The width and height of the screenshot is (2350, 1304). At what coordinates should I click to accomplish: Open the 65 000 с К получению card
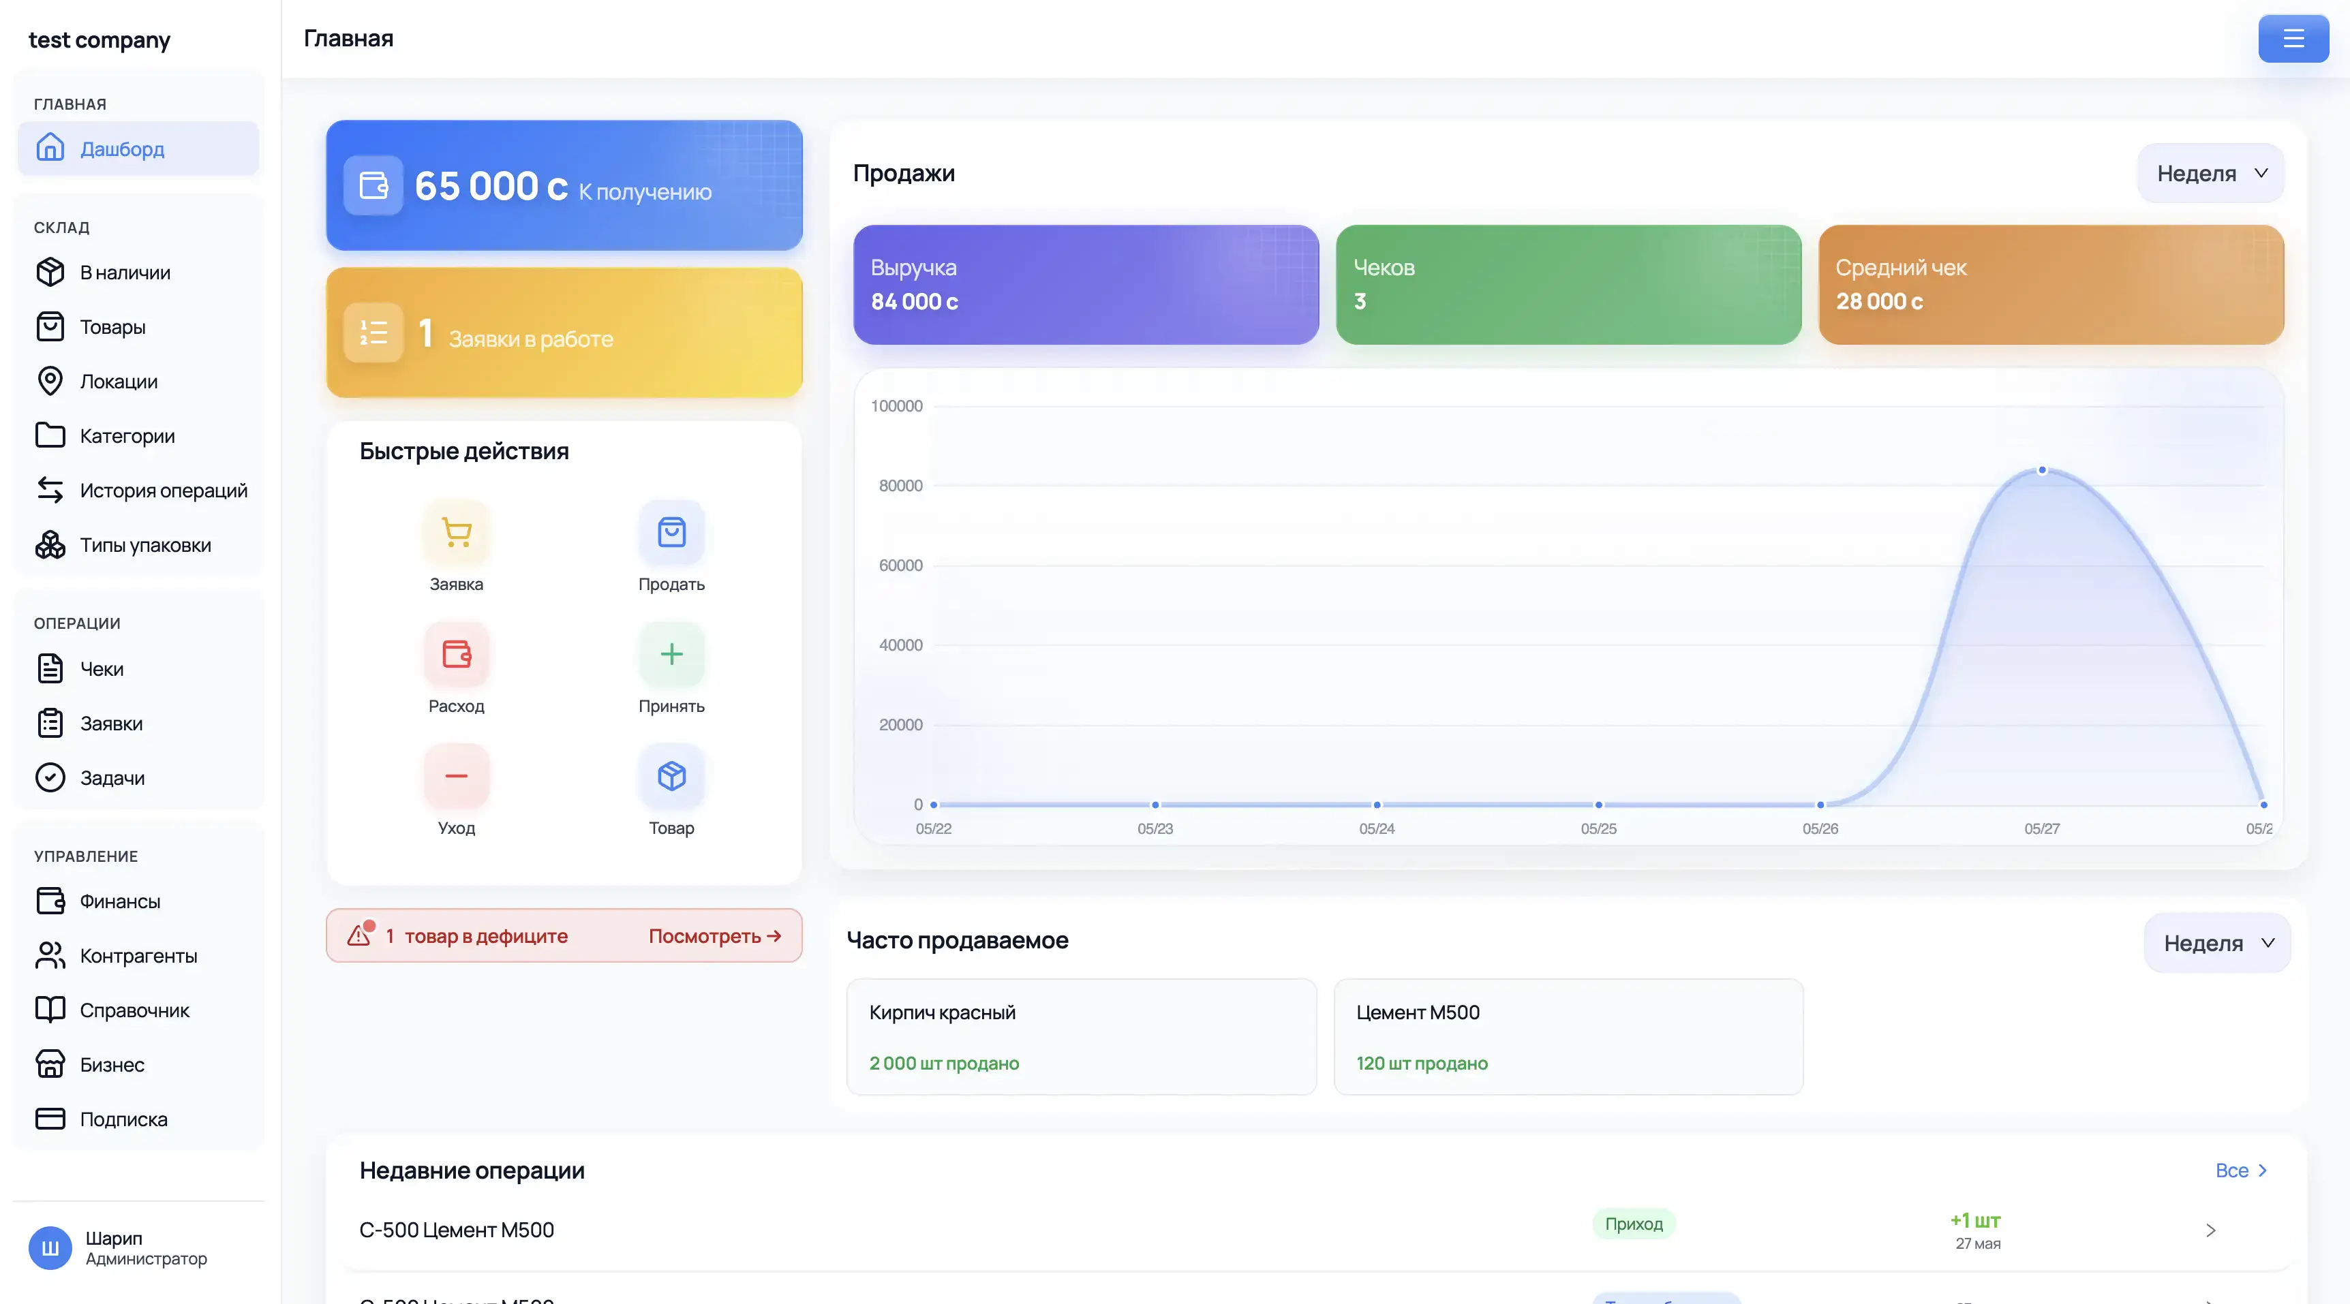[565, 185]
